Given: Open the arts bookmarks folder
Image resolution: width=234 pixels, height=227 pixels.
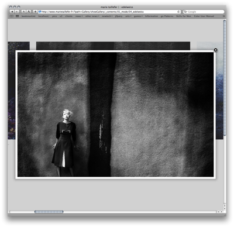Looking at the screenshot, I should tap(128, 16).
